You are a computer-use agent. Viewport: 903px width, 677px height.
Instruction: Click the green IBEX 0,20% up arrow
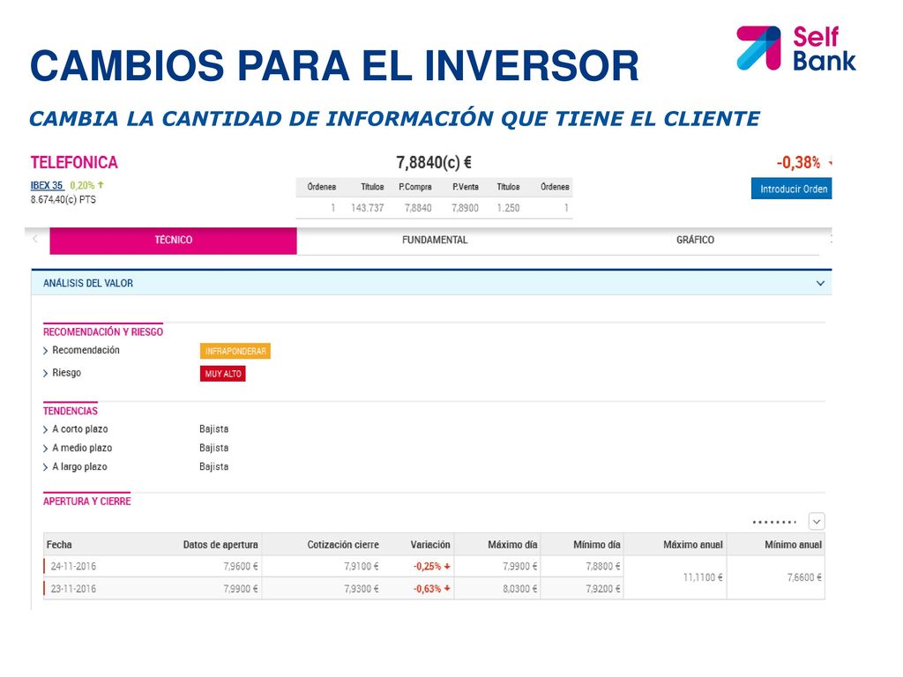(x=101, y=185)
